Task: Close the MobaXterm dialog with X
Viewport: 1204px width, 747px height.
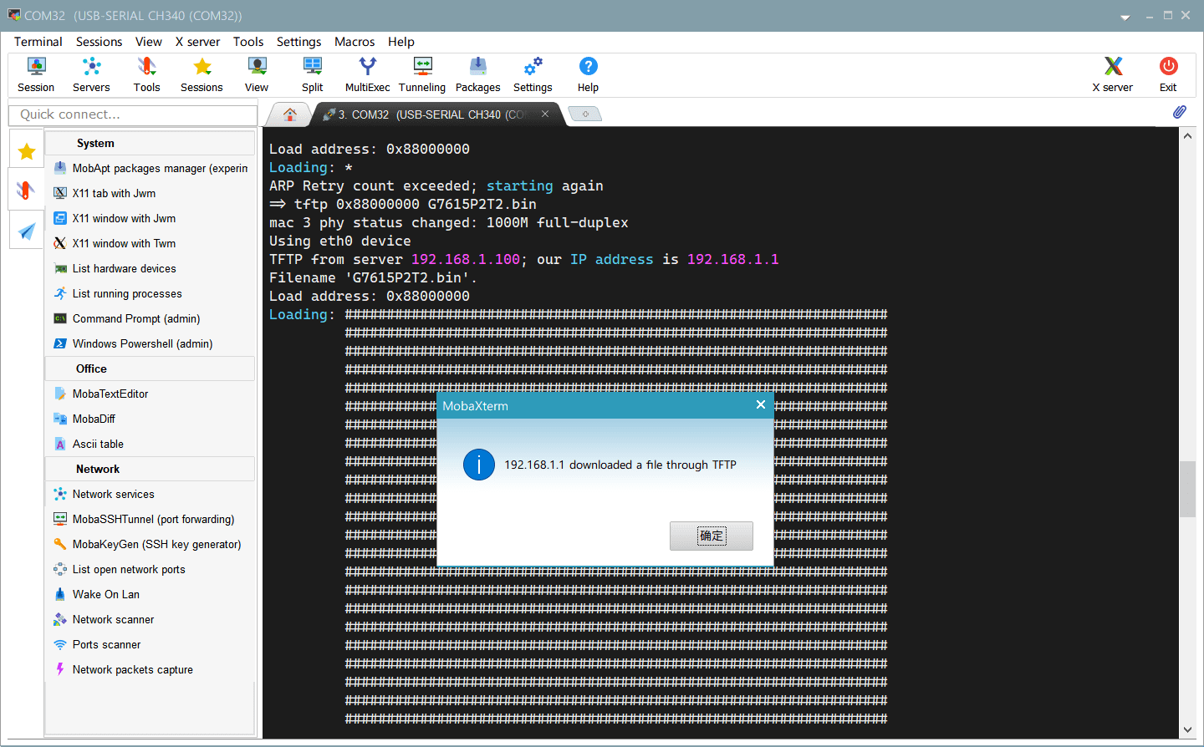Action: [x=760, y=404]
